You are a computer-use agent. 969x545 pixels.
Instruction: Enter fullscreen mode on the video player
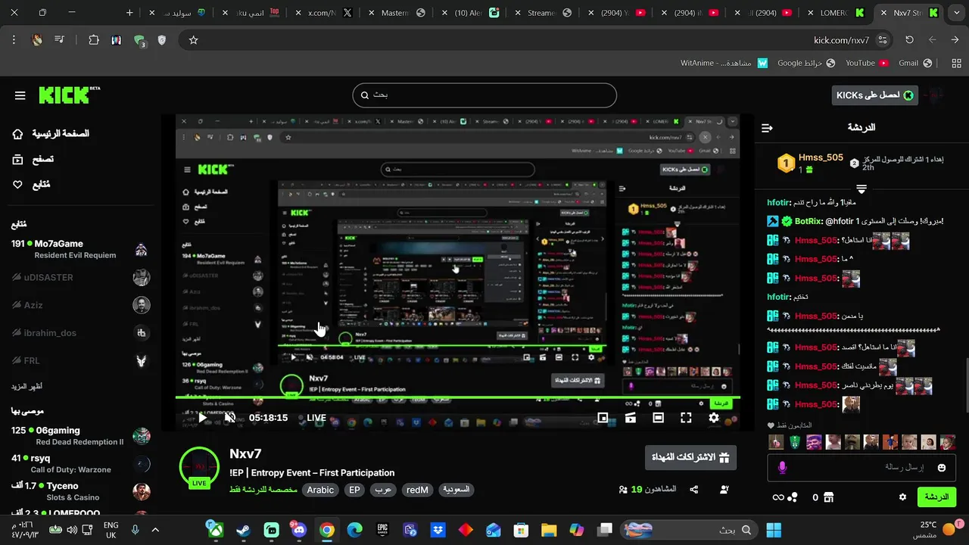point(686,418)
